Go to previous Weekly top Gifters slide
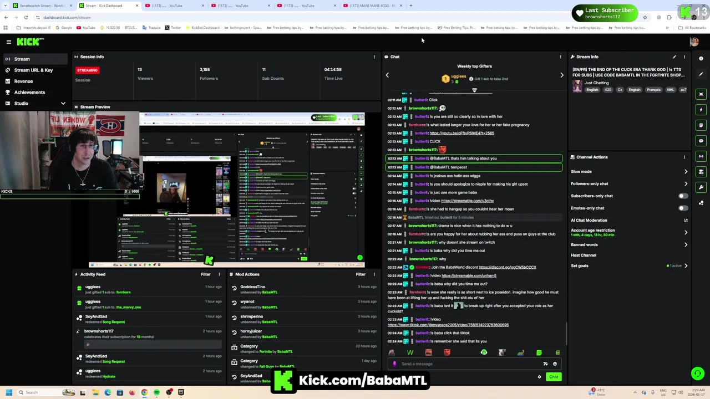The image size is (710, 399). (x=387, y=75)
